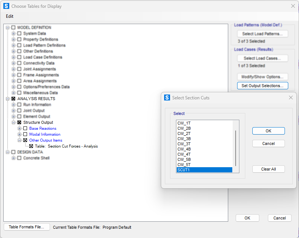Enable the Modal Information checkbox

tap(25, 134)
